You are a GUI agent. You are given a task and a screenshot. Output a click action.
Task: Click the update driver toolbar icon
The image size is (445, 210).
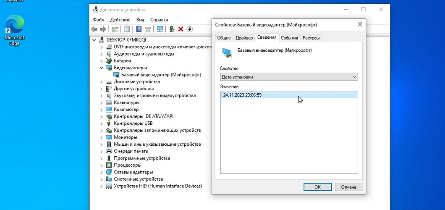pos(172,29)
